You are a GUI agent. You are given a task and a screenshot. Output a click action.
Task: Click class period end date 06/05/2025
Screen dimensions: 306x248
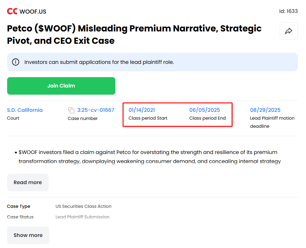(205, 110)
